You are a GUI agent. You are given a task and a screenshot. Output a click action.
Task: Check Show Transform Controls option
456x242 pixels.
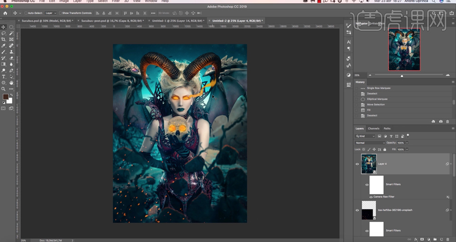click(x=60, y=13)
